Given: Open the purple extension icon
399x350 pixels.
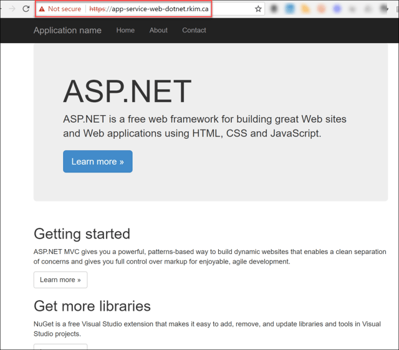Looking at the screenshot, I should (x=337, y=9).
